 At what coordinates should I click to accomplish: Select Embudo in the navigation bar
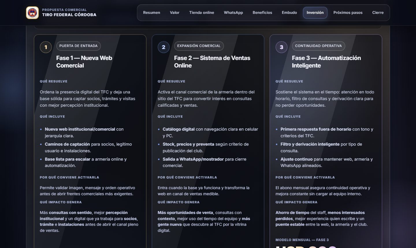(289, 13)
